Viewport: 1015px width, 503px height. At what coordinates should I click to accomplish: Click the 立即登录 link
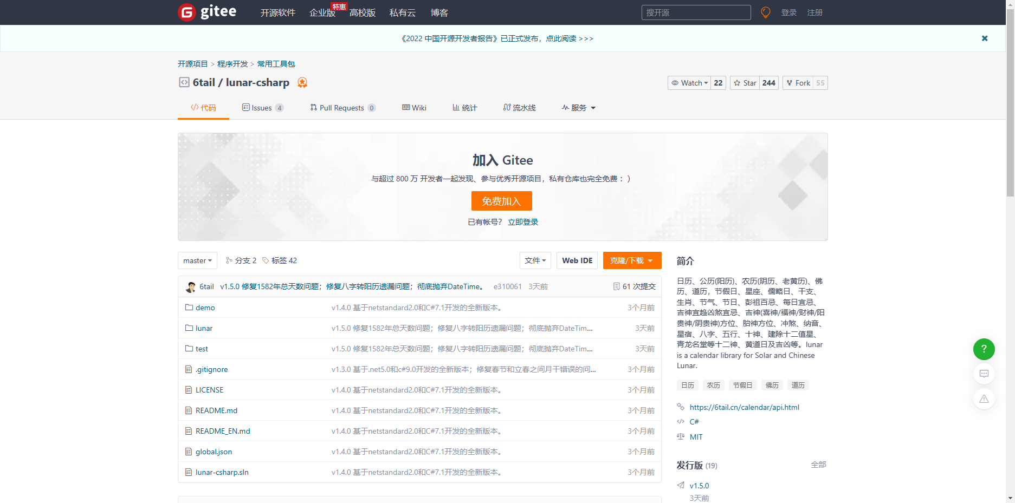tap(523, 222)
